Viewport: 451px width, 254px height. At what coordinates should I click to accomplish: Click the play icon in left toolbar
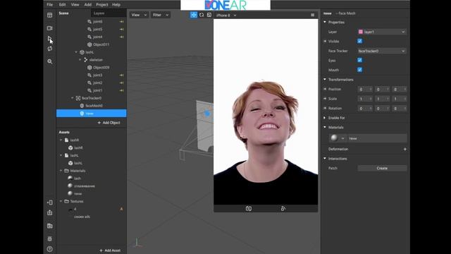click(x=50, y=38)
